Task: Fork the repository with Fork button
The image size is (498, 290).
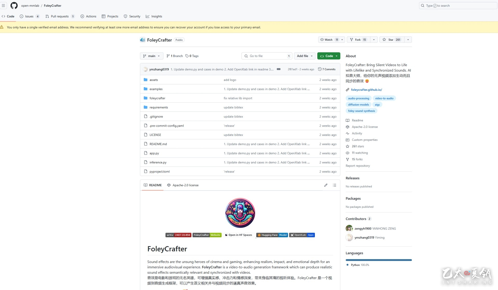Action: [x=358, y=40]
